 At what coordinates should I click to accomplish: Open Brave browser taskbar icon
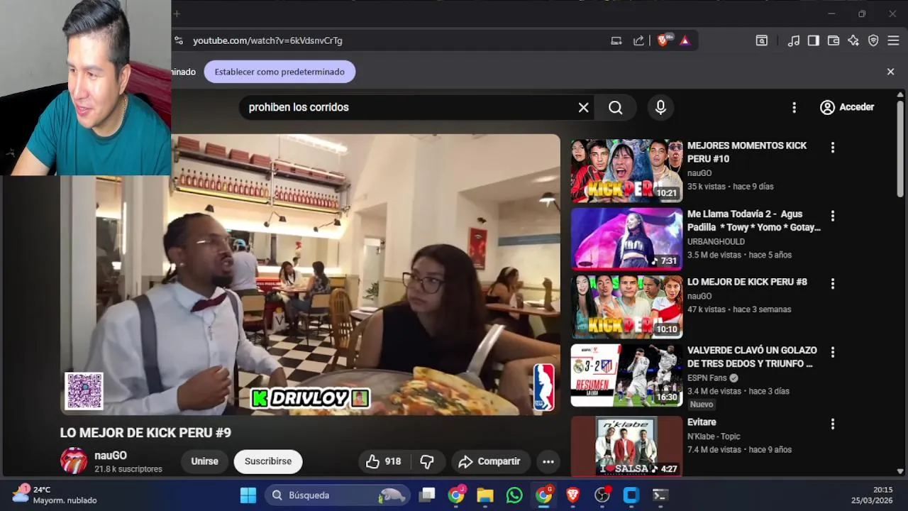click(572, 495)
